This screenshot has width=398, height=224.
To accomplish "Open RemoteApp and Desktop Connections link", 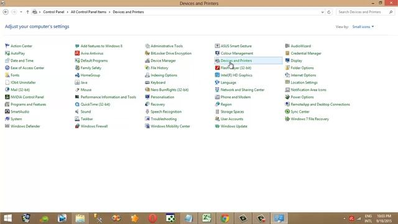I will (x=320, y=105).
